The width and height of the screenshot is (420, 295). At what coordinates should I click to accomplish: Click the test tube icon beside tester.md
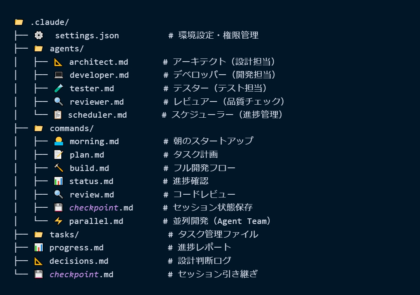[59, 88]
